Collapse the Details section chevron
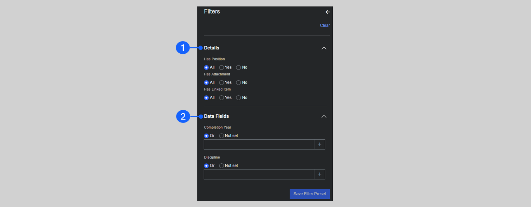The width and height of the screenshot is (531, 207). coord(324,48)
